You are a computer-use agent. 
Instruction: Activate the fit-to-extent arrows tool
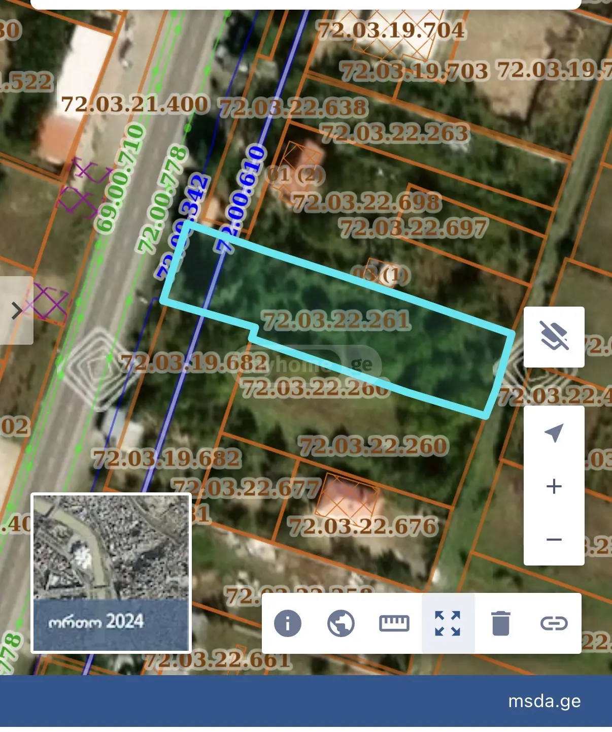[x=448, y=623]
